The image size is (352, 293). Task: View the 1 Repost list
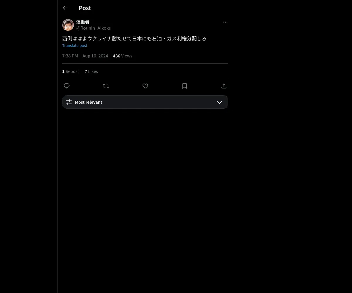70,71
